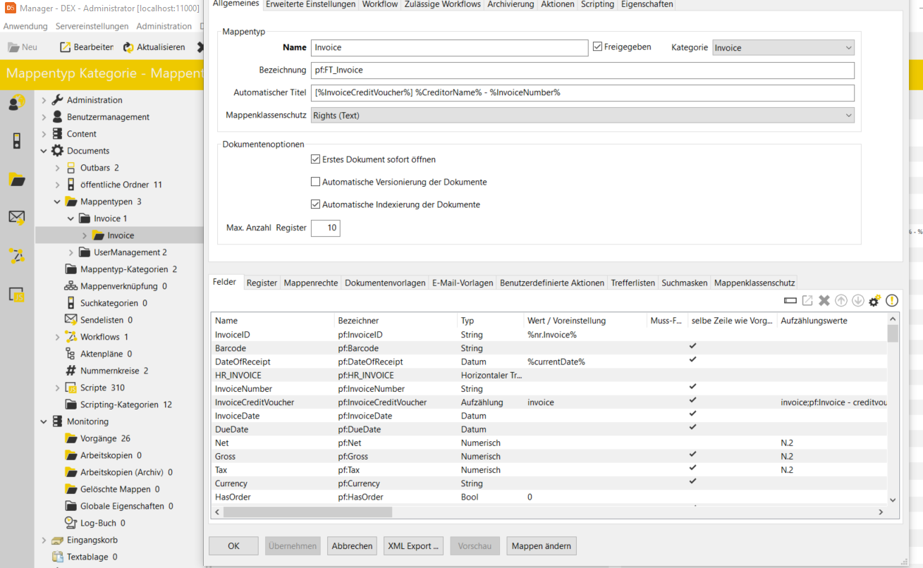Click the open/edit field icon above the Felder table

tap(807, 301)
